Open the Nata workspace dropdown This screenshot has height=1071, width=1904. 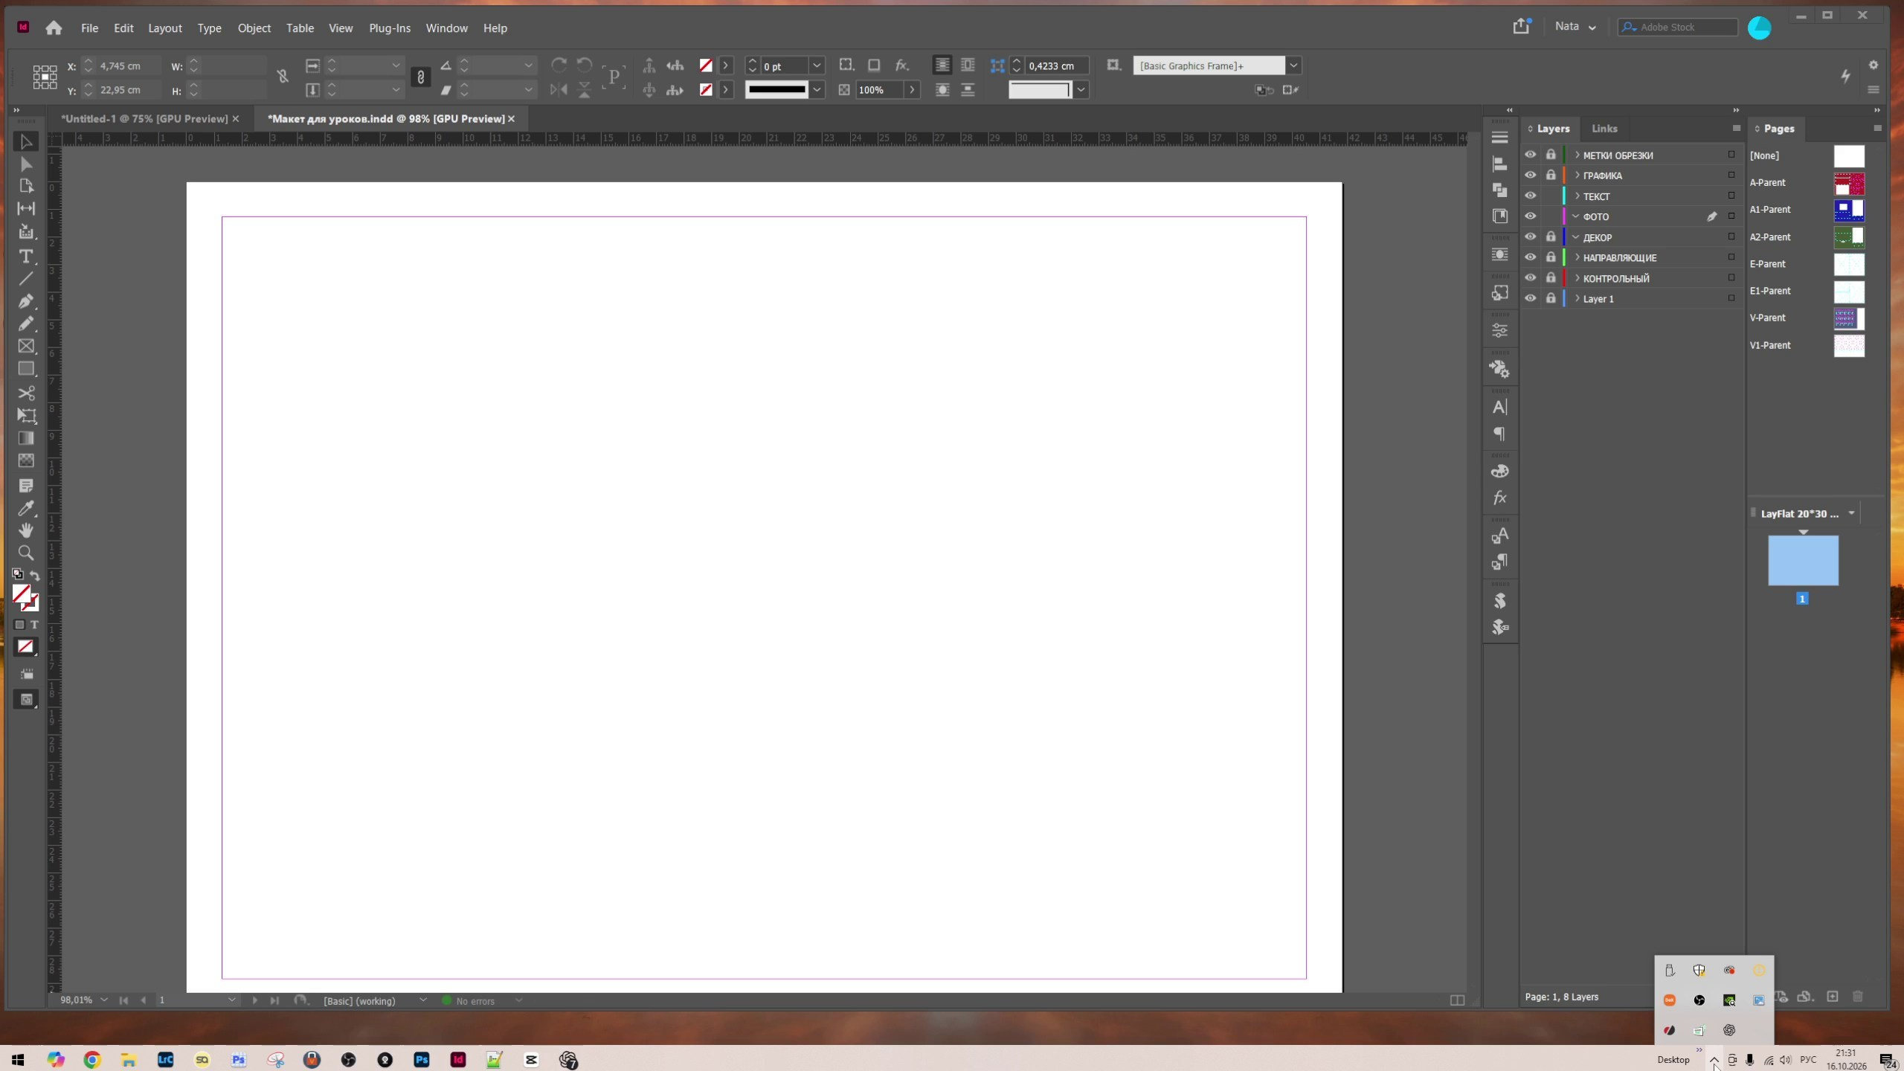pyautogui.click(x=1575, y=27)
